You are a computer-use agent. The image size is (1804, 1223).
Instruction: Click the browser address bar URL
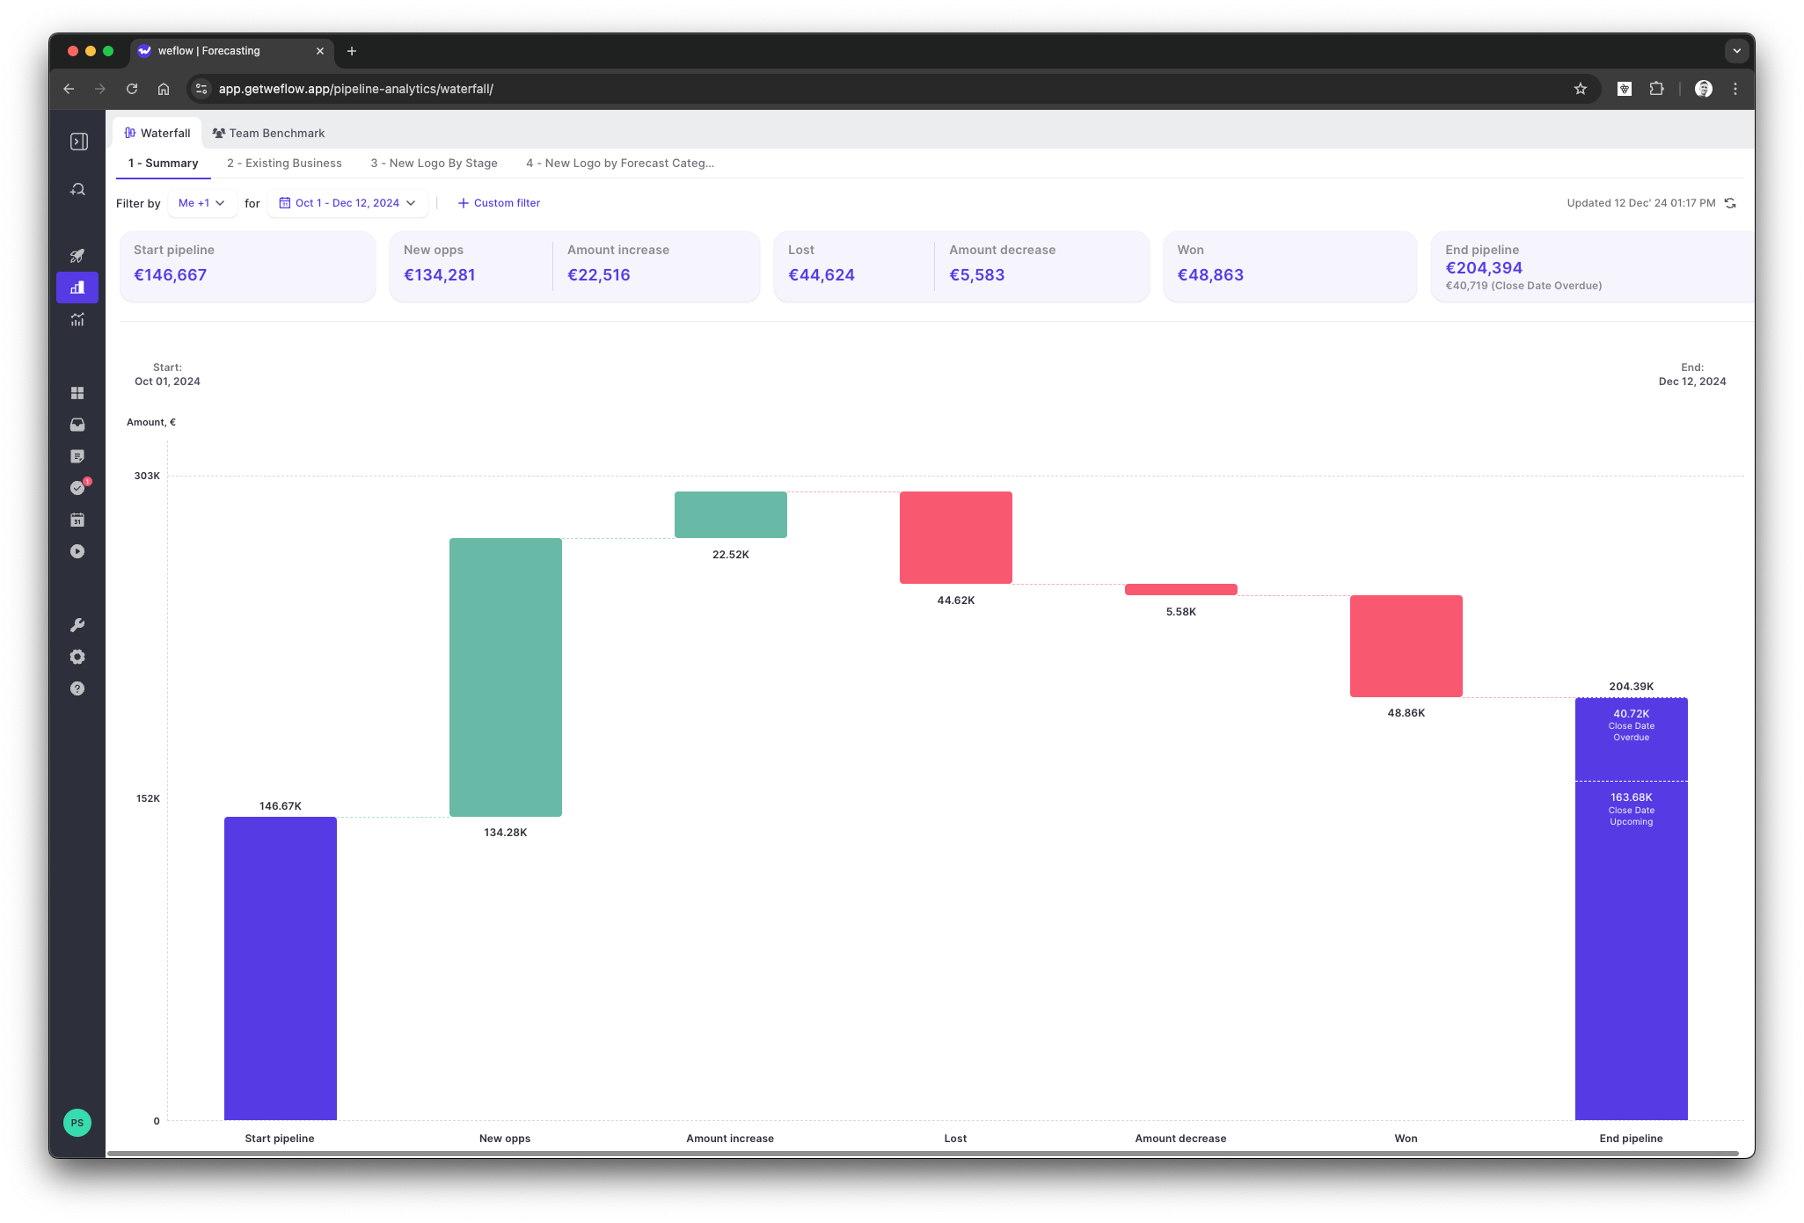[355, 89]
